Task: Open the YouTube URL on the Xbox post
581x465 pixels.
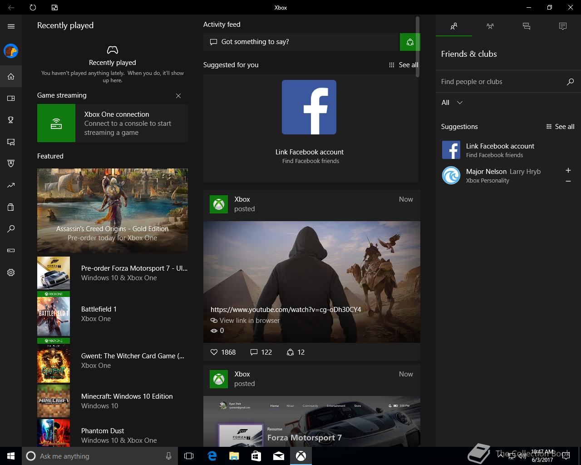Action: click(286, 310)
